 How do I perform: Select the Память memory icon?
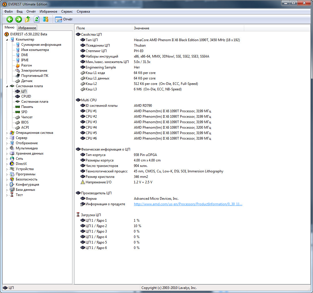pyautogui.click(x=18, y=107)
